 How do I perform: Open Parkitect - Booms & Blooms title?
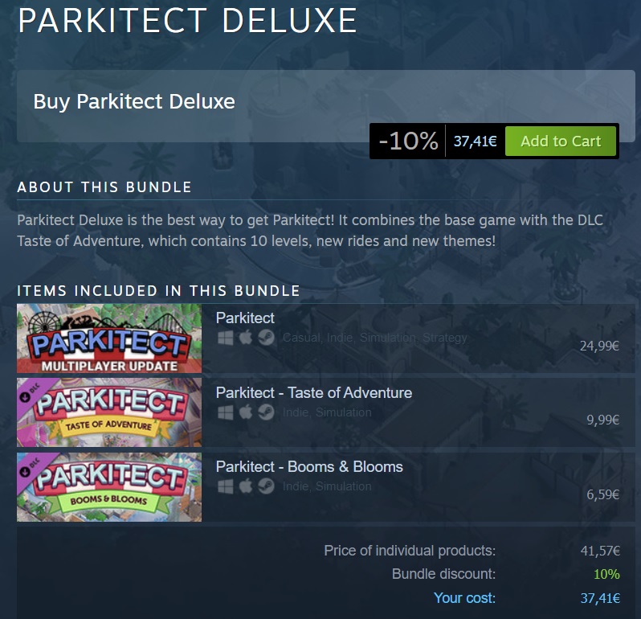[309, 467]
